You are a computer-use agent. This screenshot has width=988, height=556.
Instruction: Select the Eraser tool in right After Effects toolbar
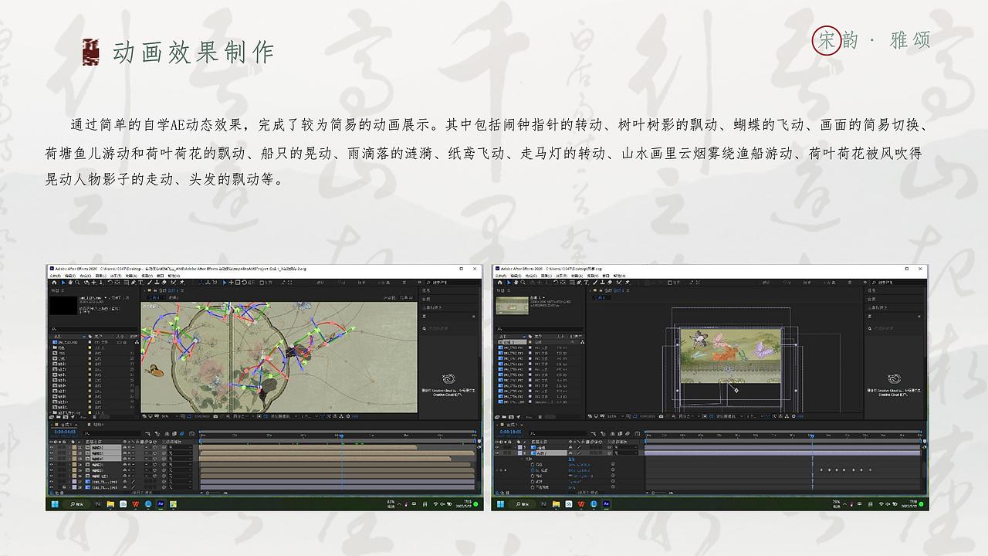pos(610,283)
